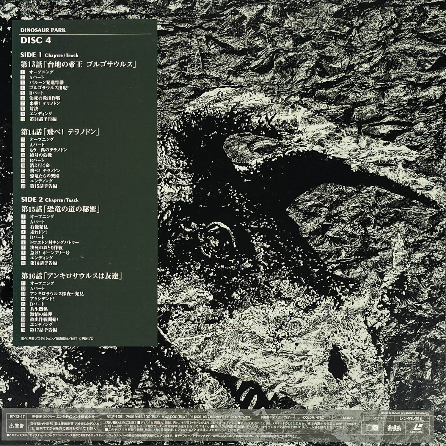Click track 'トロエドン対キングバトラー'
Image resolution: width=446 pixels, height=446 pixels.
[54, 242]
